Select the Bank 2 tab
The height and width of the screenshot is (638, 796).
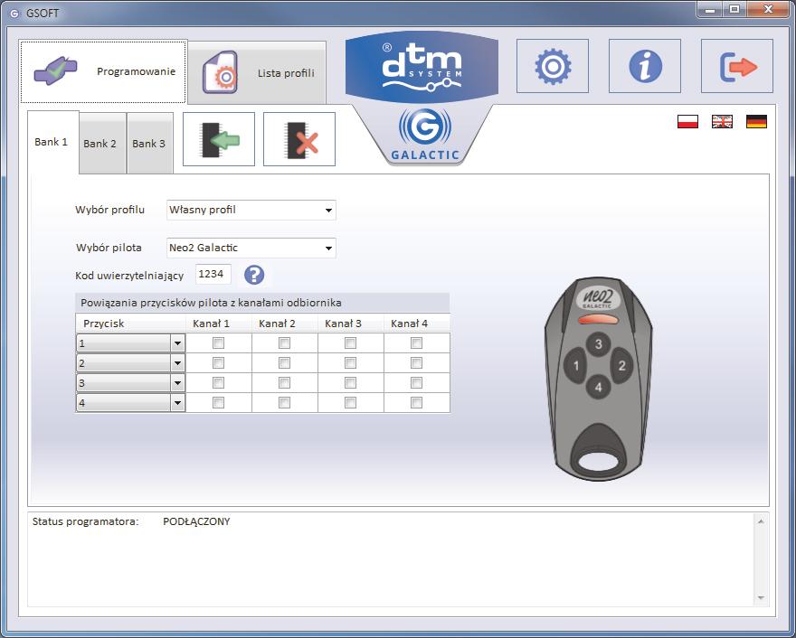[102, 144]
